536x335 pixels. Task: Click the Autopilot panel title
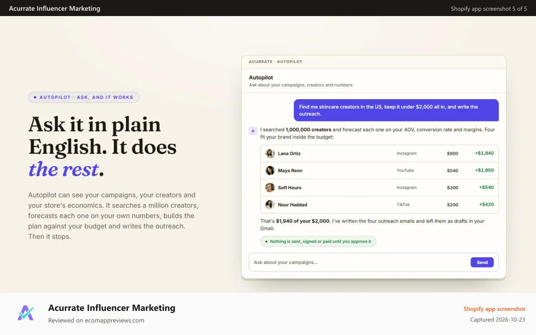coord(261,77)
